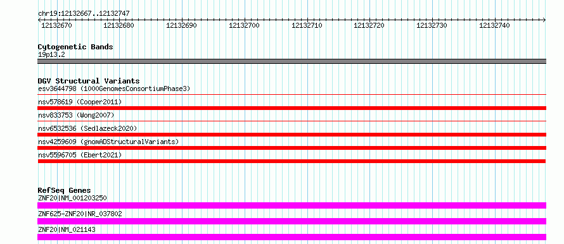The height and width of the screenshot is (244, 564).
Task: Click the thick red bar of nsv5596705
Action: [292, 161]
